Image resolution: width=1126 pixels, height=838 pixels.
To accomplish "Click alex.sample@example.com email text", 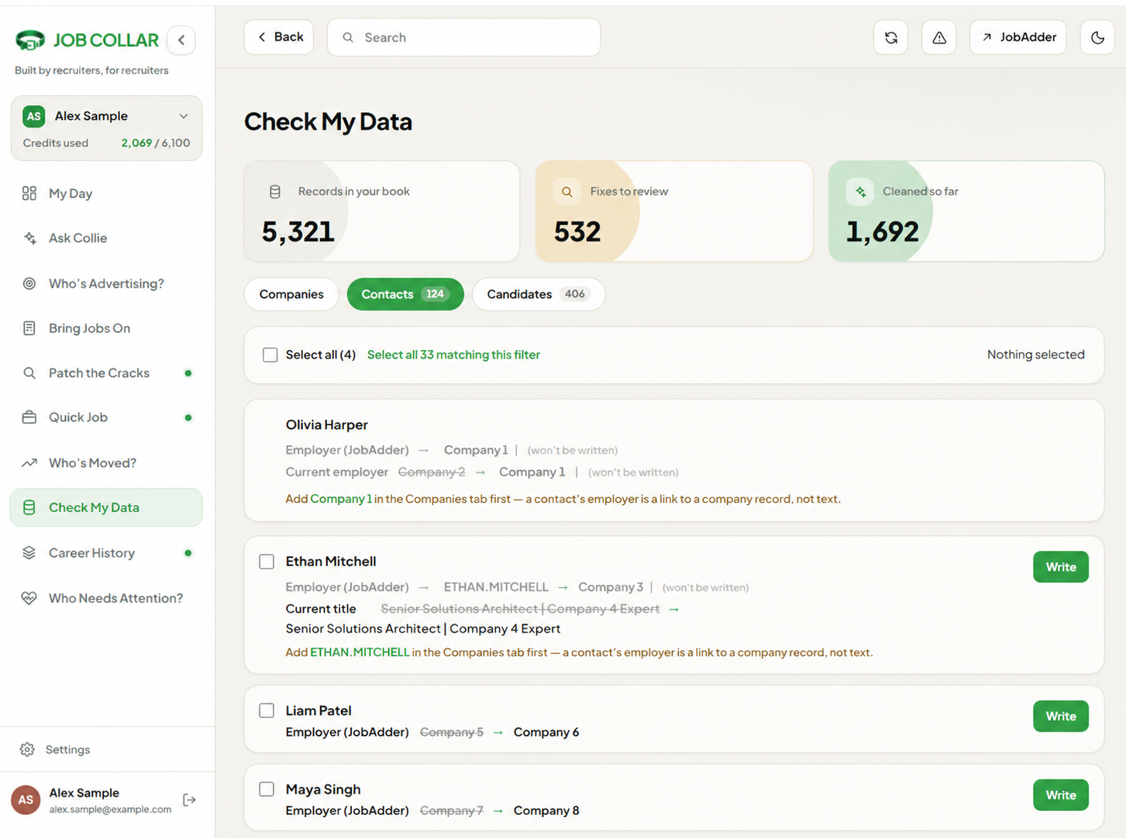I will pos(110,809).
